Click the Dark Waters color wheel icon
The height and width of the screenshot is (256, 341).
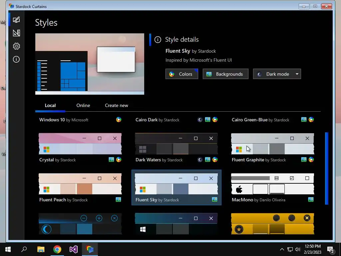[x=215, y=160]
